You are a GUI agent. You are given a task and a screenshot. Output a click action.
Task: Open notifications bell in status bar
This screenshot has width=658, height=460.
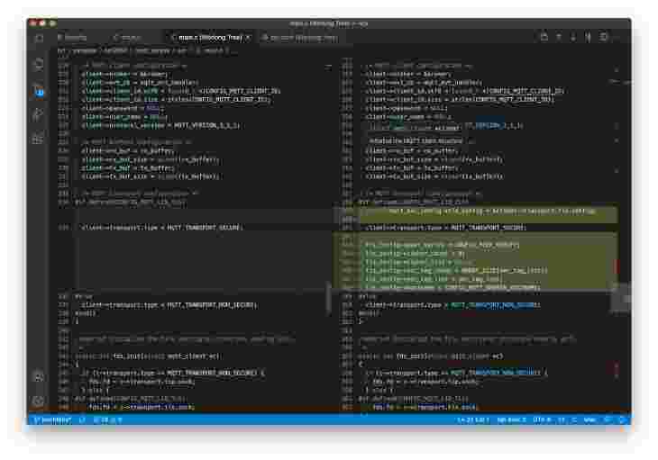tap(623, 419)
